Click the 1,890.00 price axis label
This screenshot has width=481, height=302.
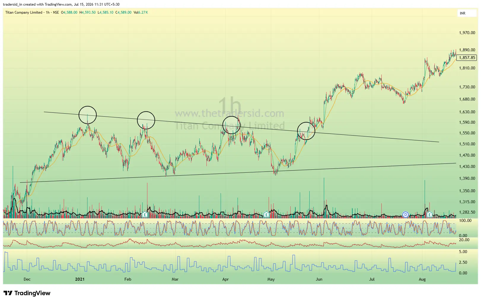[x=467, y=50]
